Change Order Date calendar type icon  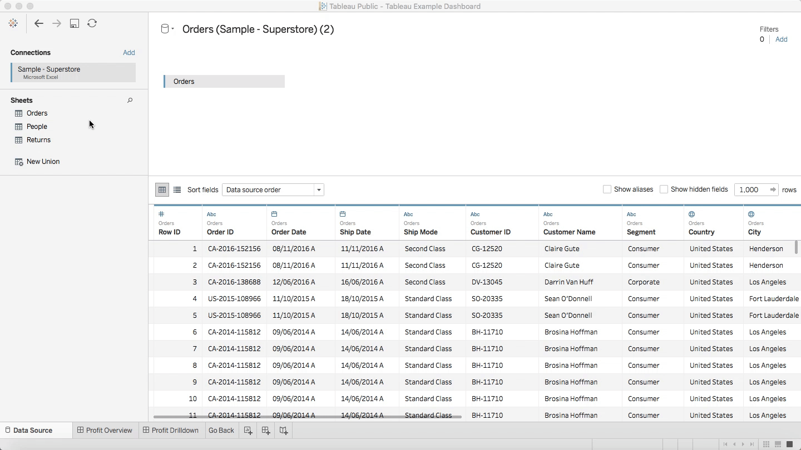point(274,214)
